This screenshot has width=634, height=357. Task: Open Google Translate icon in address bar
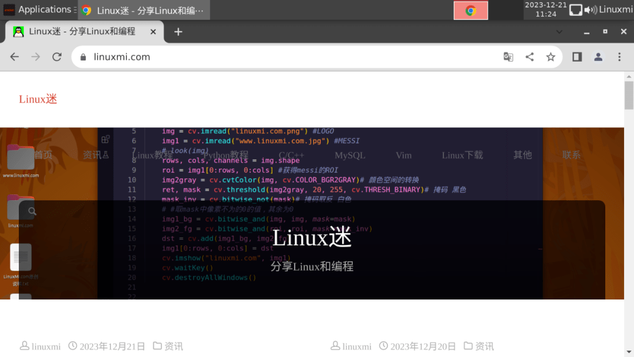(x=508, y=56)
